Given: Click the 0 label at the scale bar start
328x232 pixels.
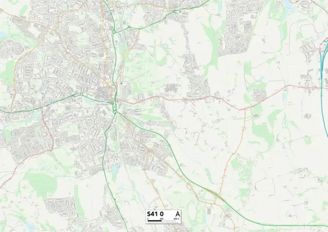Looking at the screenshot, I should 148,219.
